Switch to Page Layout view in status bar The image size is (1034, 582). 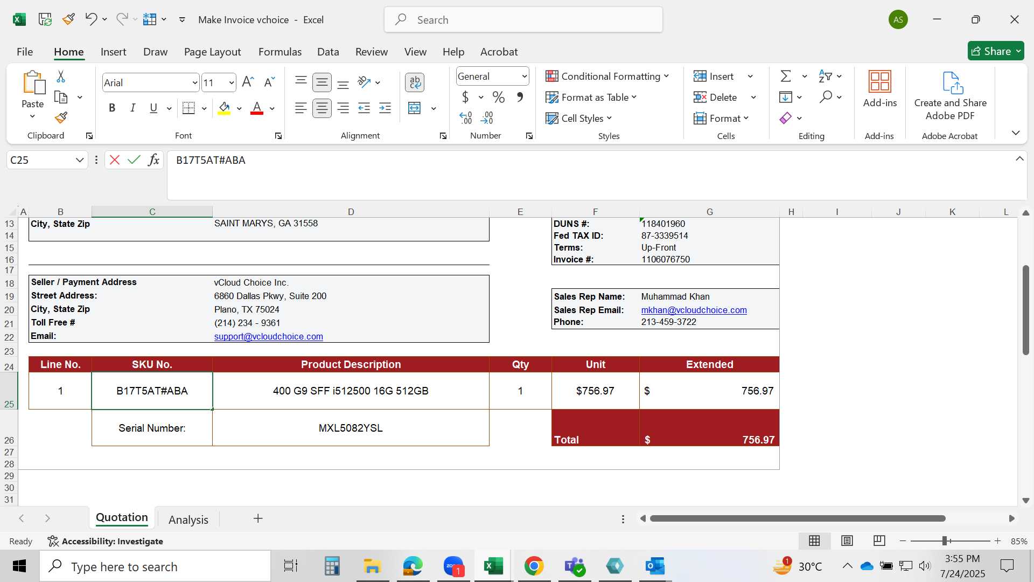coord(847,541)
